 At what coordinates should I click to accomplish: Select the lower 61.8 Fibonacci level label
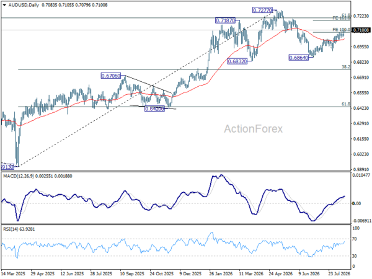(x=346, y=104)
